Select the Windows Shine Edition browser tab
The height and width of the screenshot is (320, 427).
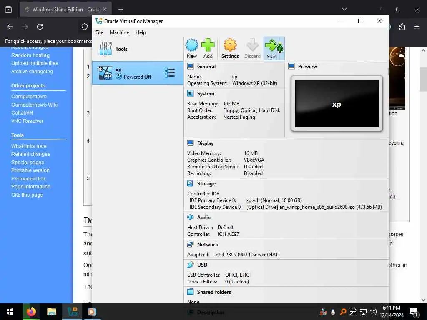click(65, 9)
